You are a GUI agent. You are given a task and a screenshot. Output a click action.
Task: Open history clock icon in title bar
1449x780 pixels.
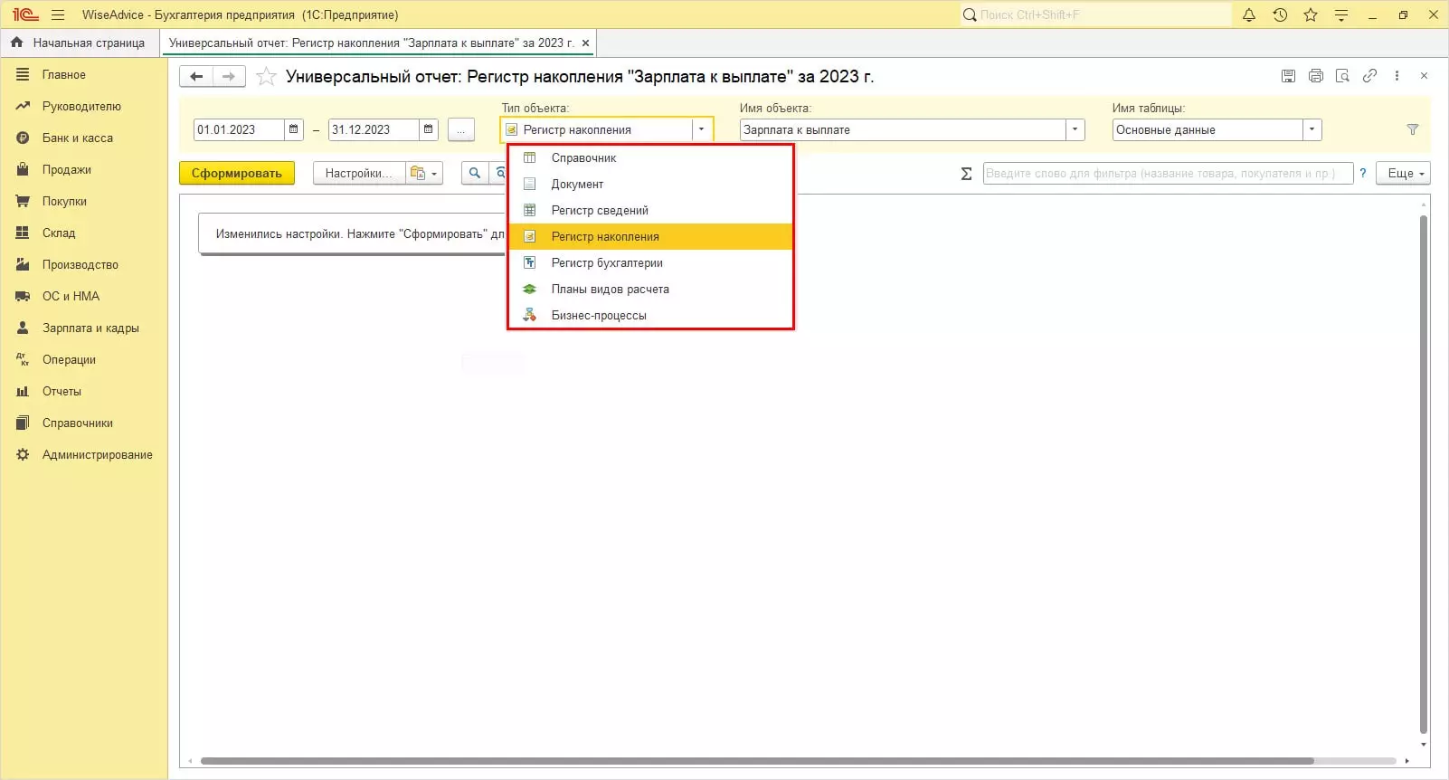point(1280,14)
